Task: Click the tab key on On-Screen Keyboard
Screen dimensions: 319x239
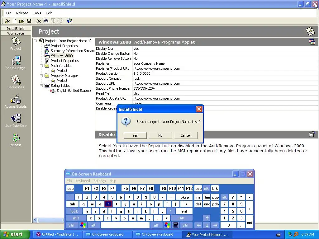Action: pos(72,204)
